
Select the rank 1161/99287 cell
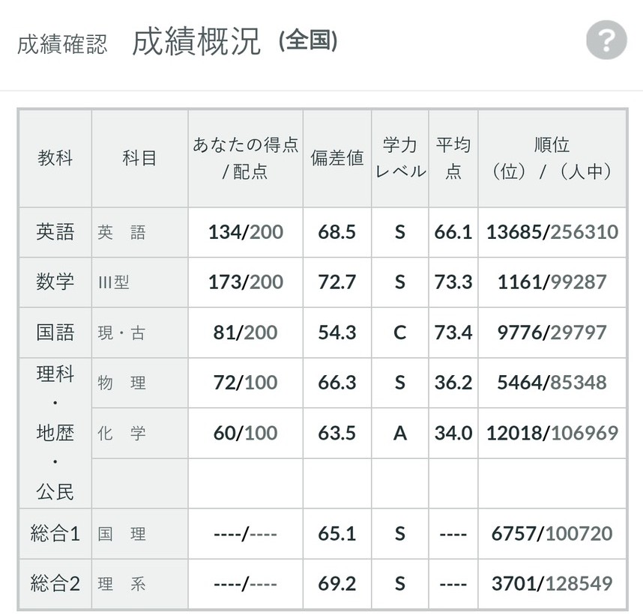click(552, 282)
